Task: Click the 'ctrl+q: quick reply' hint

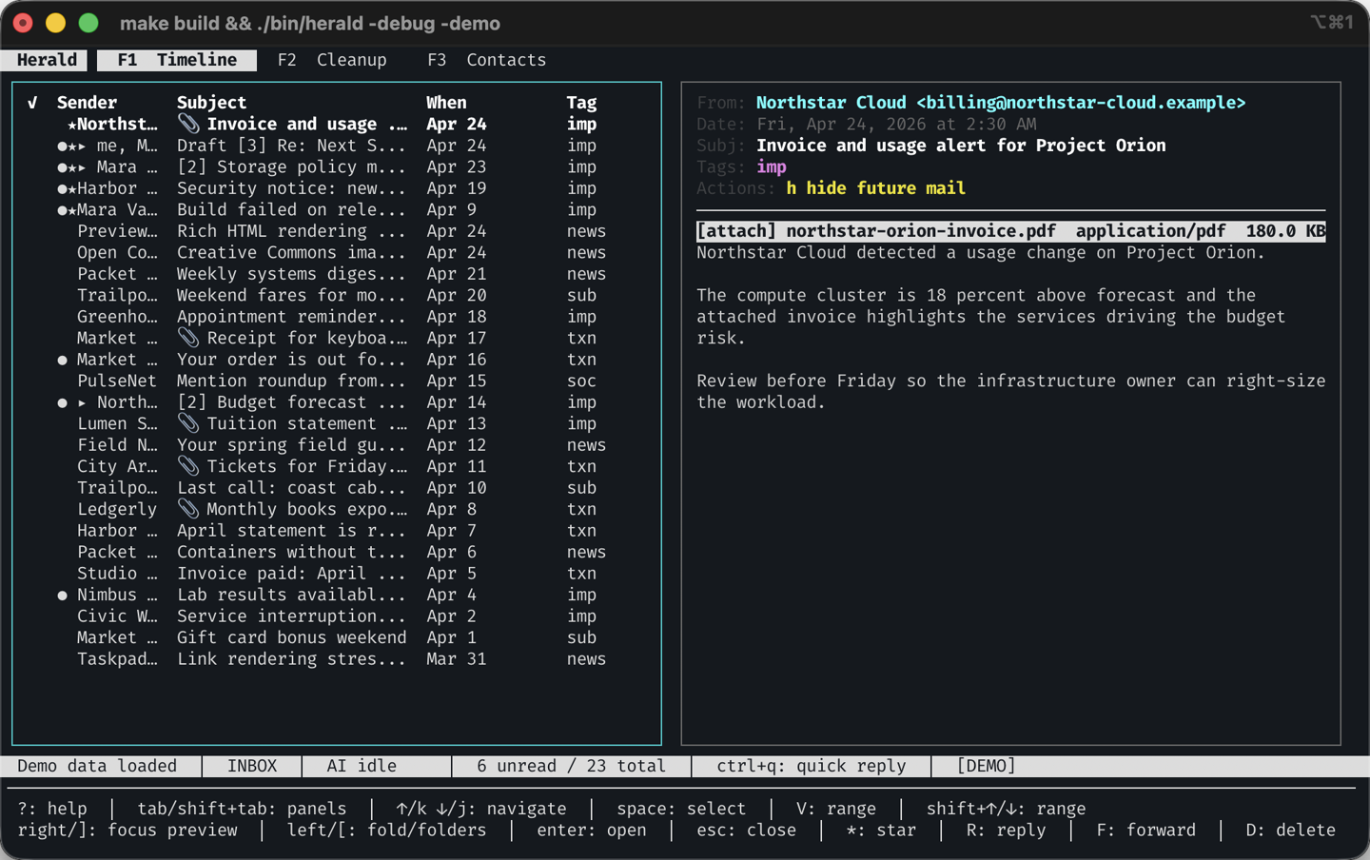Action: (x=811, y=766)
